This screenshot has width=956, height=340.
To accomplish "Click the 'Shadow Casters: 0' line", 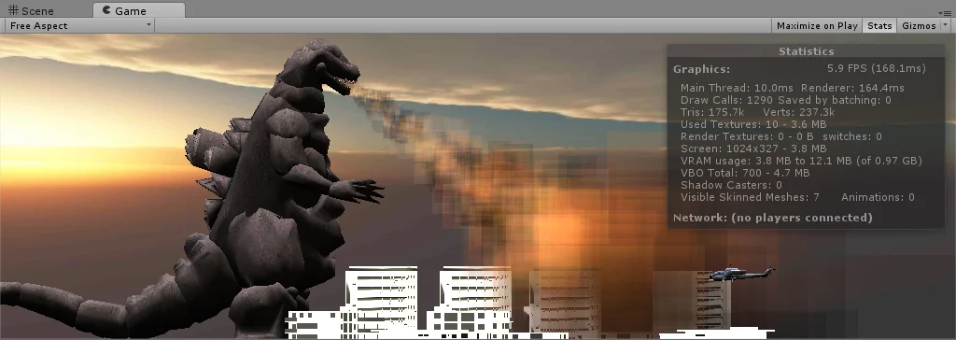I will click(x=731, y=185).
